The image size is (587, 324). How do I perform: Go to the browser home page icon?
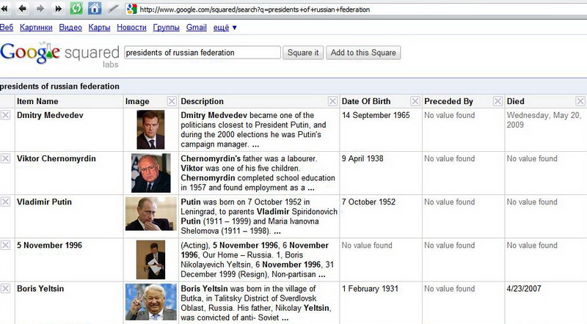pyautogui.click(x=94, y=9)
